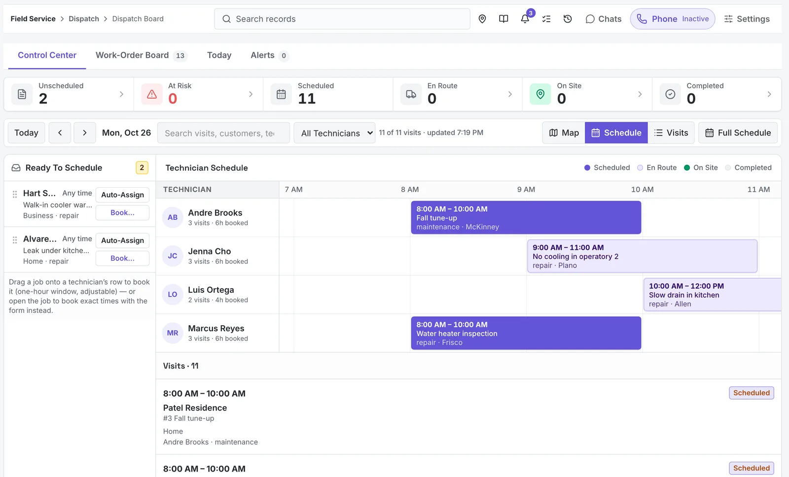Expand the En Route card chevron
Screen dimensions: 789x477
pos(510,94)
